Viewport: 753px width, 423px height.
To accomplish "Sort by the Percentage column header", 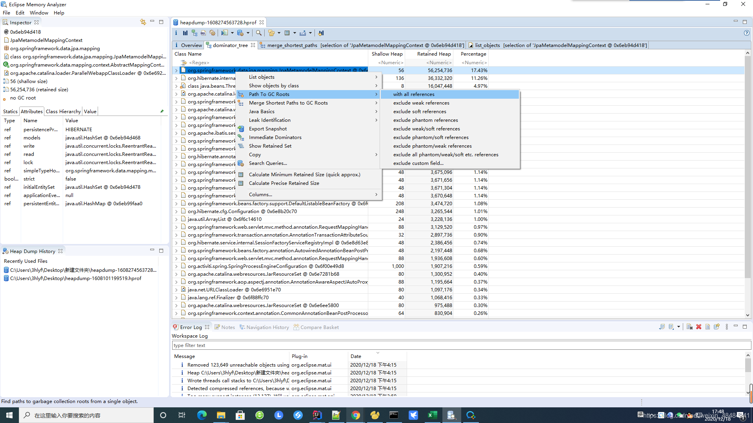I will tap(473, 54).
